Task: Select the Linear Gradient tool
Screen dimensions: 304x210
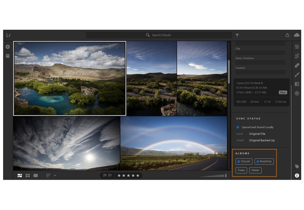Action: pos(297,84)
